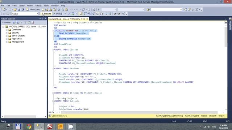Click the Object Explorer refresh icon
The height and width of the screenshot is (130, 232).
click(29, 22)
